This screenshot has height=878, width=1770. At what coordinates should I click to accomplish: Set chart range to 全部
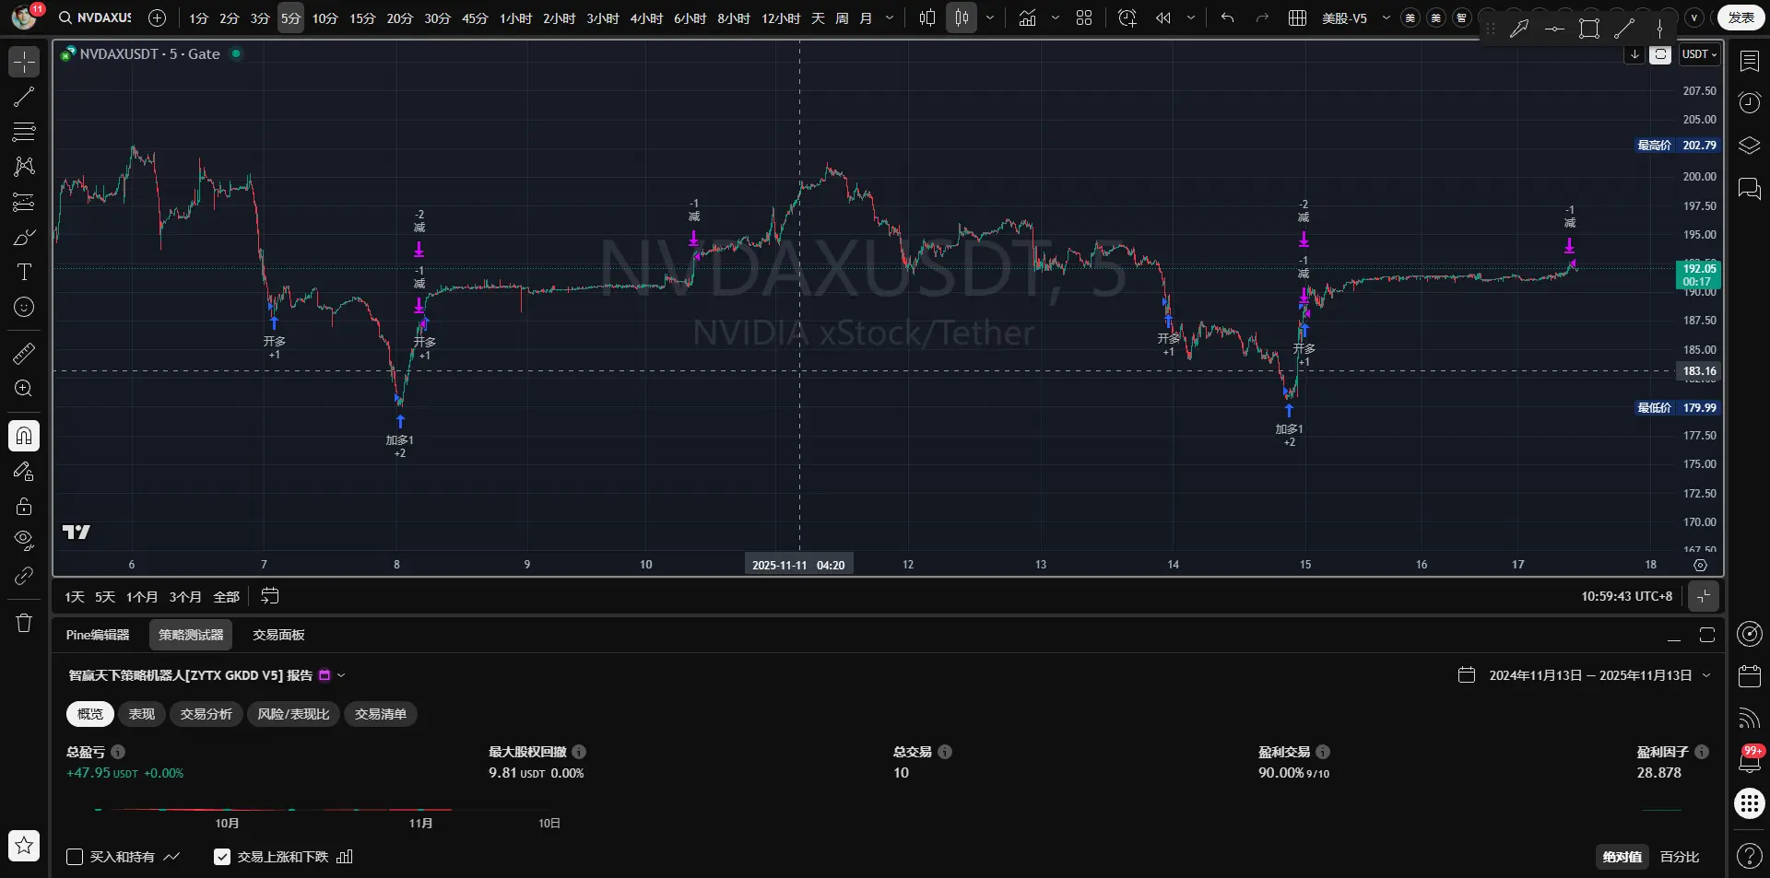point(226,597)
